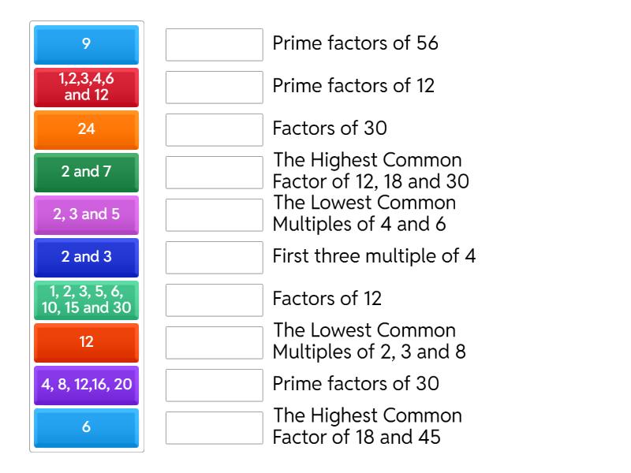Screen dimensions: 631x473
Task: Choose the slot for 'First three multiple of 4'
Action: click(x=215, y=258)
